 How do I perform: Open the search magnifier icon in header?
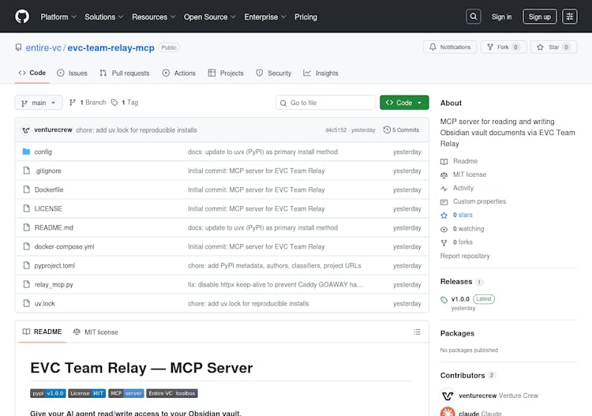(x=473, y=17)
